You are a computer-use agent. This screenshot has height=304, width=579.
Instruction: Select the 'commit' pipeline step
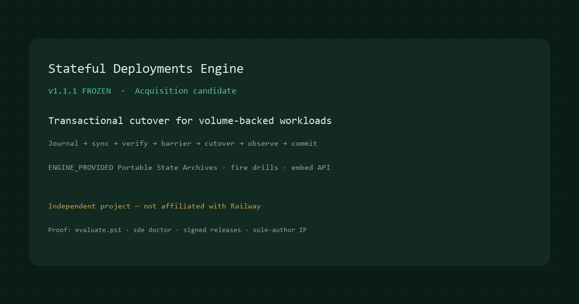[x=304, y=143]
